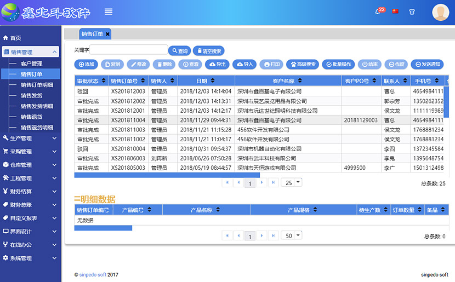Viewport: 455px width, 282px height.
Task: Click the 修改 edit button
Action: point(138,65)
